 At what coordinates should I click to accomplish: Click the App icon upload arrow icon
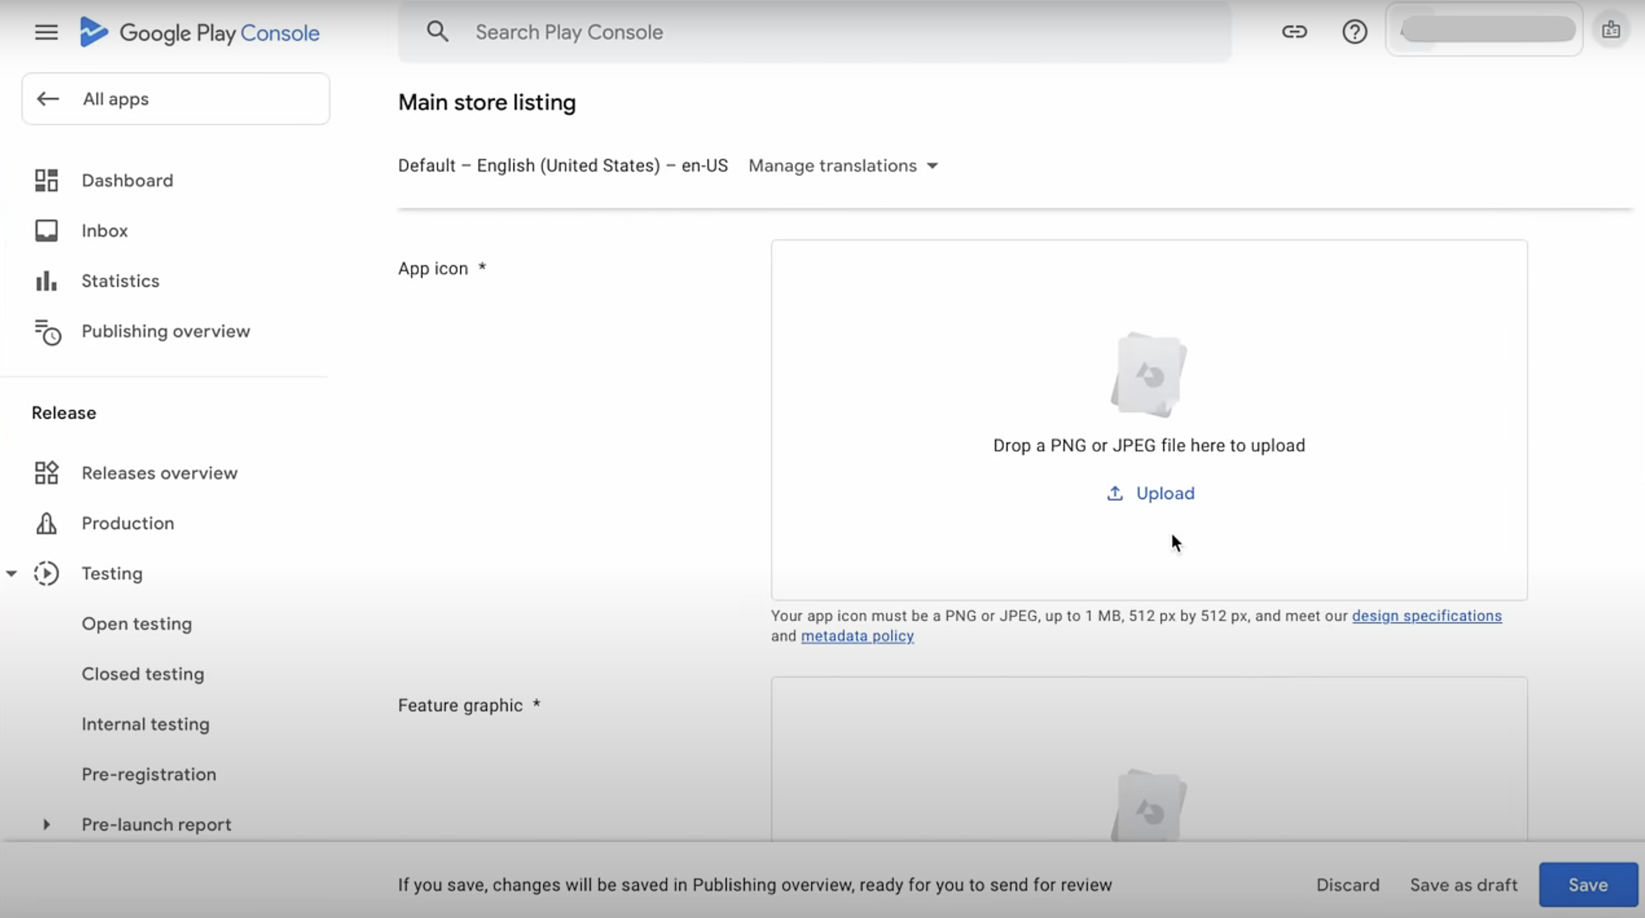point(1114,494)
